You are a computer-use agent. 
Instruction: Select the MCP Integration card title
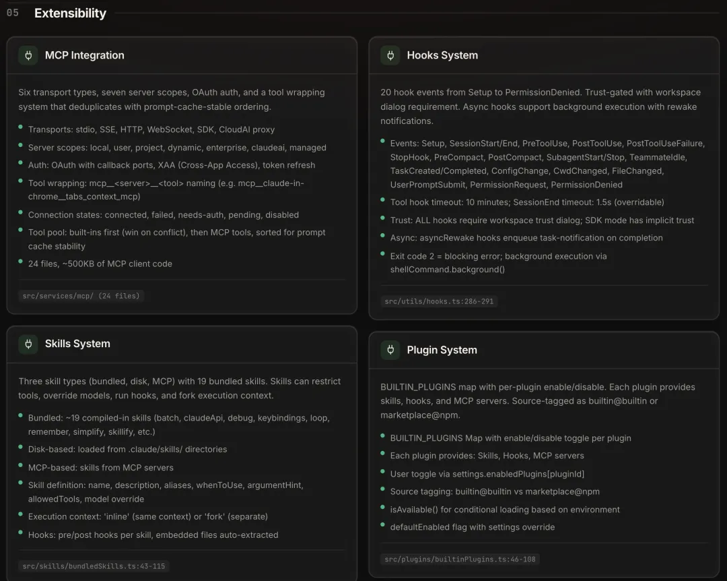(x=84, y=55)
